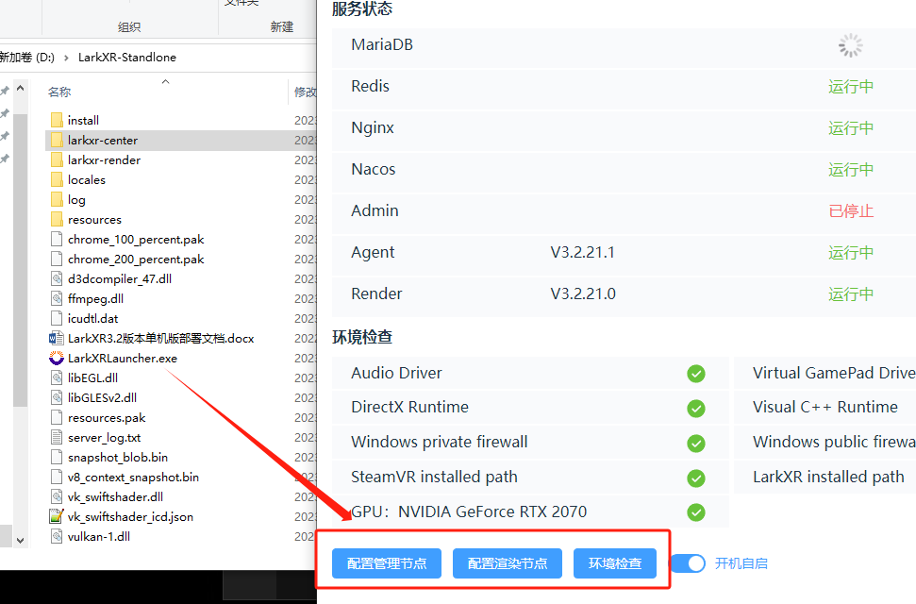Select the log folder icon
Screen dimensions: 916x604
coord(57,199)
